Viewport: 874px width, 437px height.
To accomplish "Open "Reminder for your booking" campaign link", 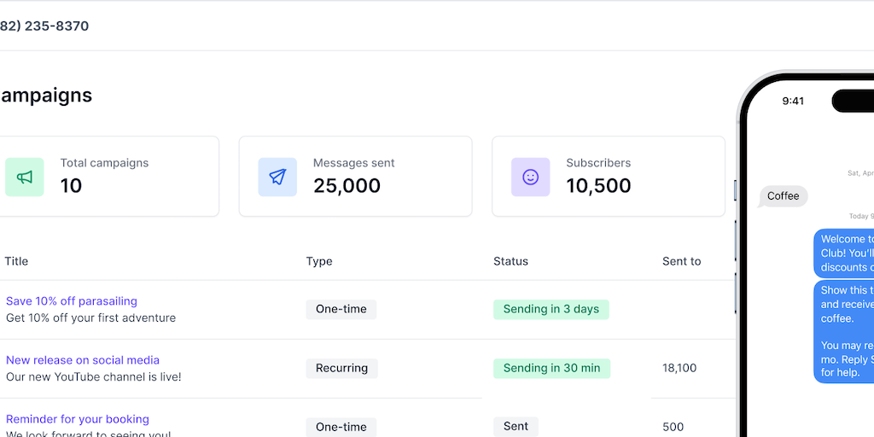I will pos(78,419).
